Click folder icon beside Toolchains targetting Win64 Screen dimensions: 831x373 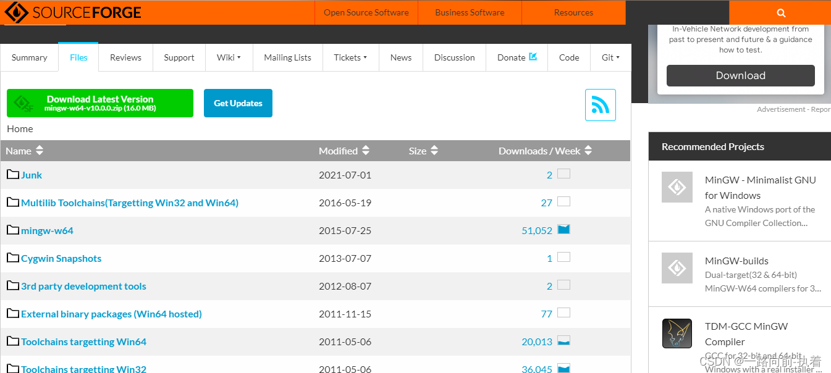click(13, 341)
